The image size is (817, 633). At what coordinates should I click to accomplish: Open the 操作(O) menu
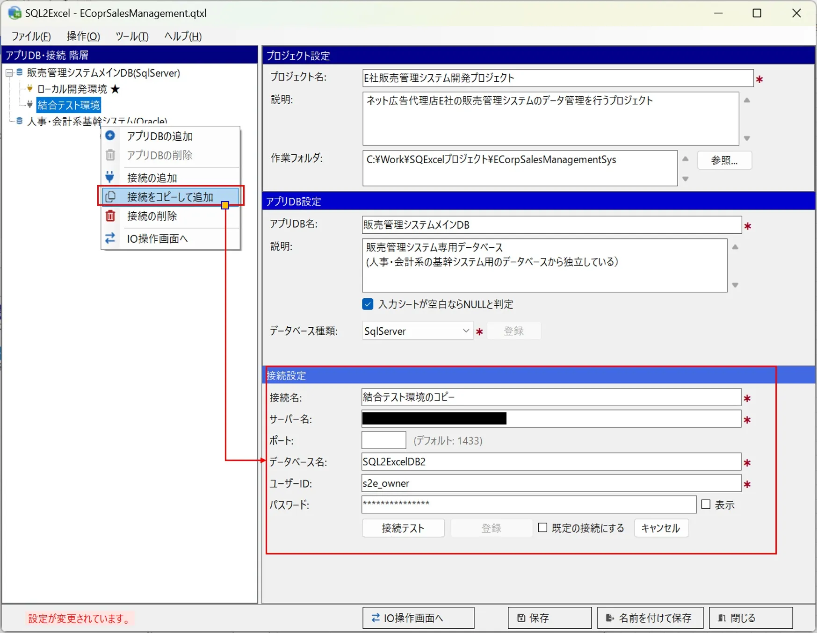point(83,36)
